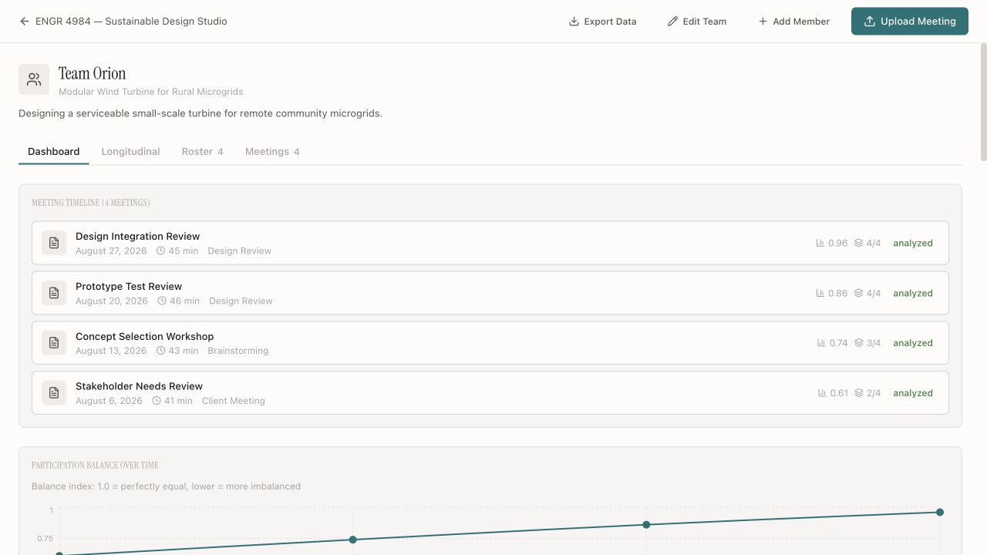Image resolution: width=987 pixels, height=555 pixels.
Task: Open the Prototype Test Review meeting
Action: [490, 293]
